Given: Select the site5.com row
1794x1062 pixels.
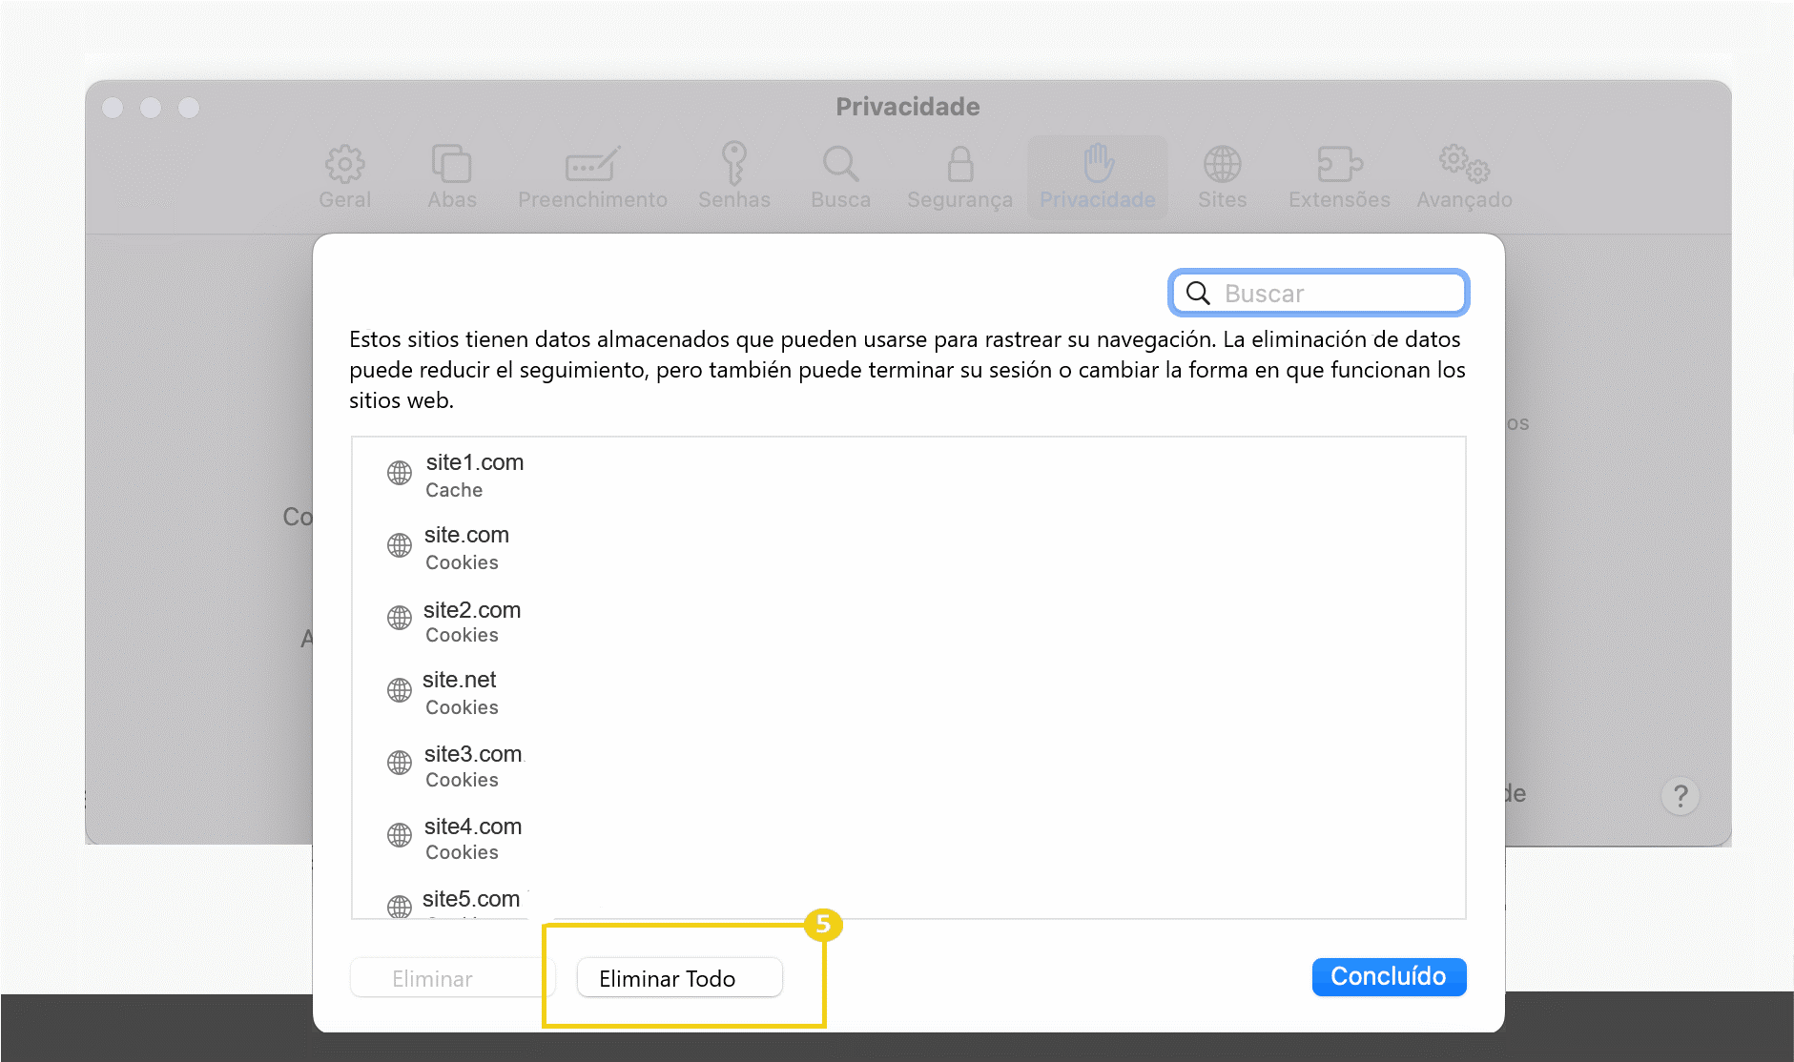Looking at the screenshot, I should pos(908,898).
